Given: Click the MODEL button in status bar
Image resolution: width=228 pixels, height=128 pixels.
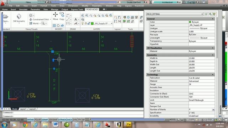Looking at the screenshot, I should tap(172, 119).
